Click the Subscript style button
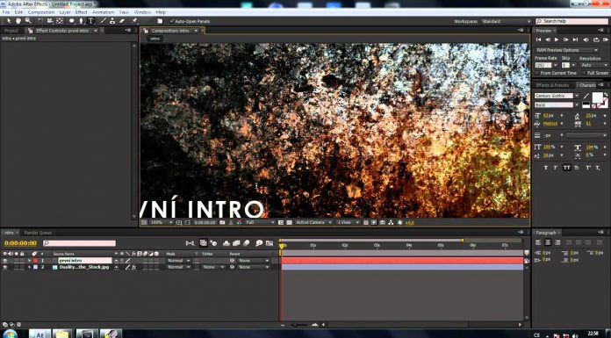This screenshot has width=611, height=338. pos(598,168)
